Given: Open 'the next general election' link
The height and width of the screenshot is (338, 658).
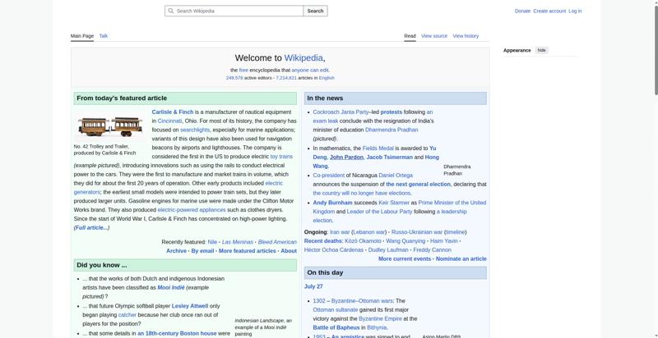Looking at the screenshot, I should 418,185.
